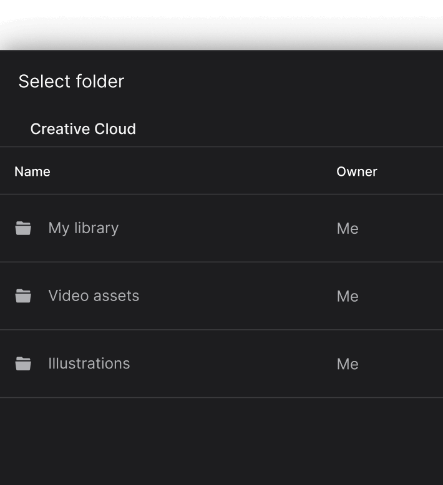Click owner Me in Illustrations row
The image size is (443, 485).
pyautogui.click(x=348, y=364)
